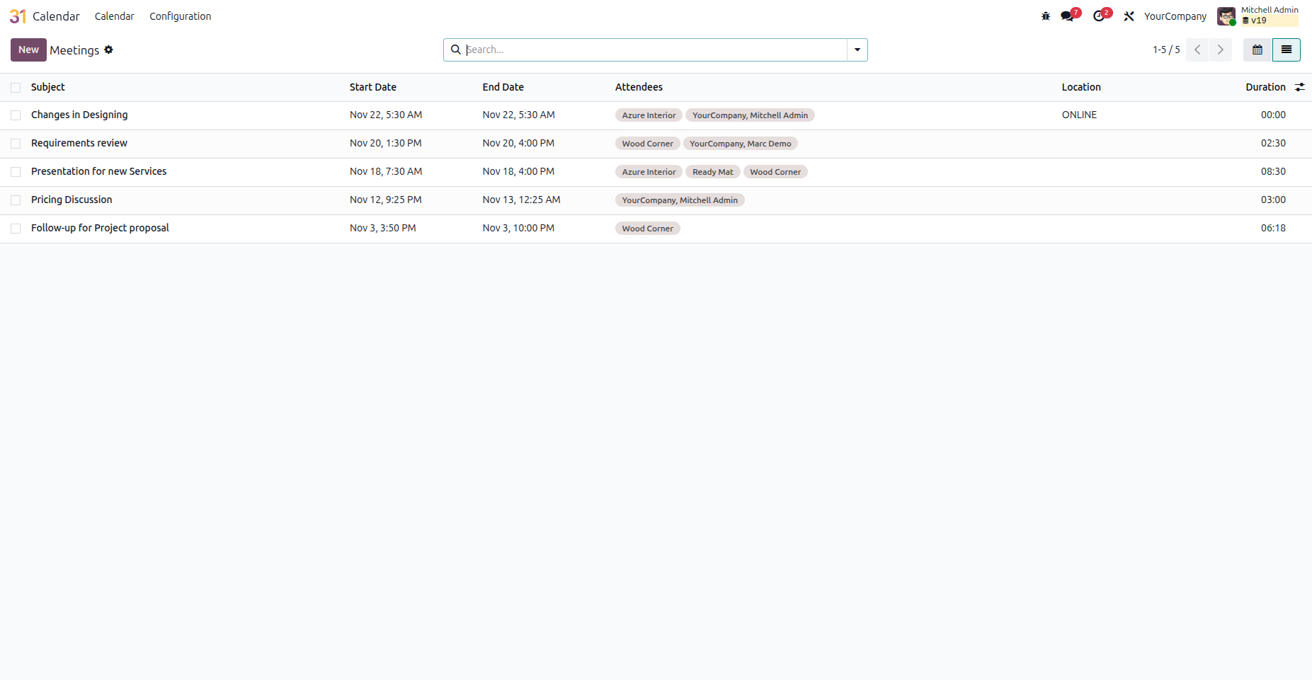Click Azure Interior tag in Changes in Designing row
This screenshot has height=680, width=1312.
pos(649,115)
